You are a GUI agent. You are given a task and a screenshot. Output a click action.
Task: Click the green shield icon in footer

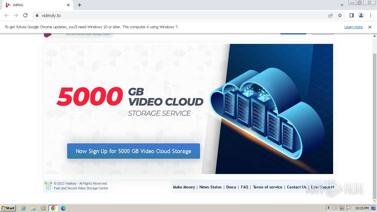[x=48, y=185]
